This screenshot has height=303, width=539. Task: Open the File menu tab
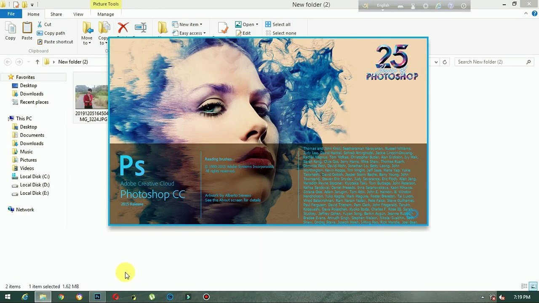11,14
